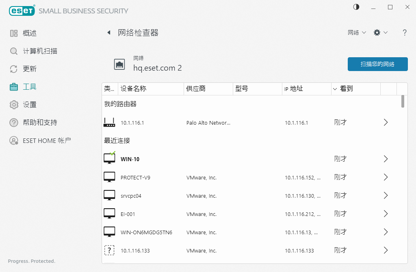The width and height of the screenshot is (416, 272).
Task: Expand details for srvcpc04 with chevron
Action: coord(386,196)
